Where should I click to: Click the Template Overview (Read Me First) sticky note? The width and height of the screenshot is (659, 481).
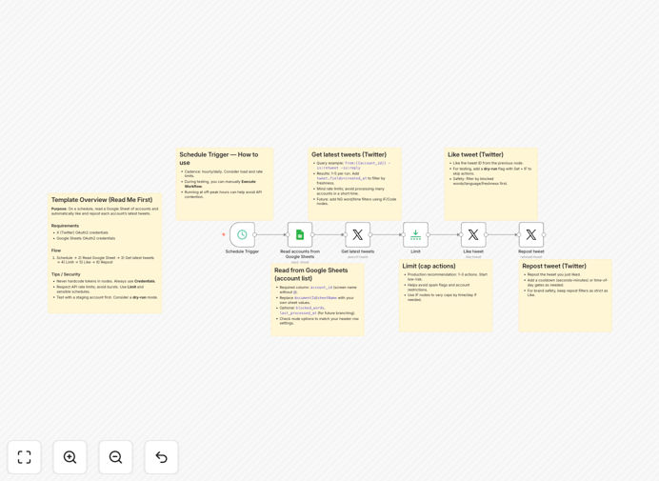coord(105,253)
